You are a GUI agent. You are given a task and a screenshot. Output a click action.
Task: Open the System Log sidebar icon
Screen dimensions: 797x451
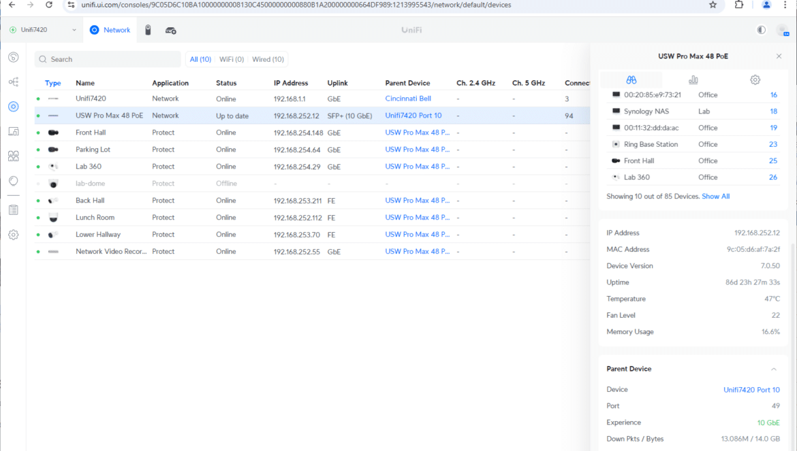(14, 210)
